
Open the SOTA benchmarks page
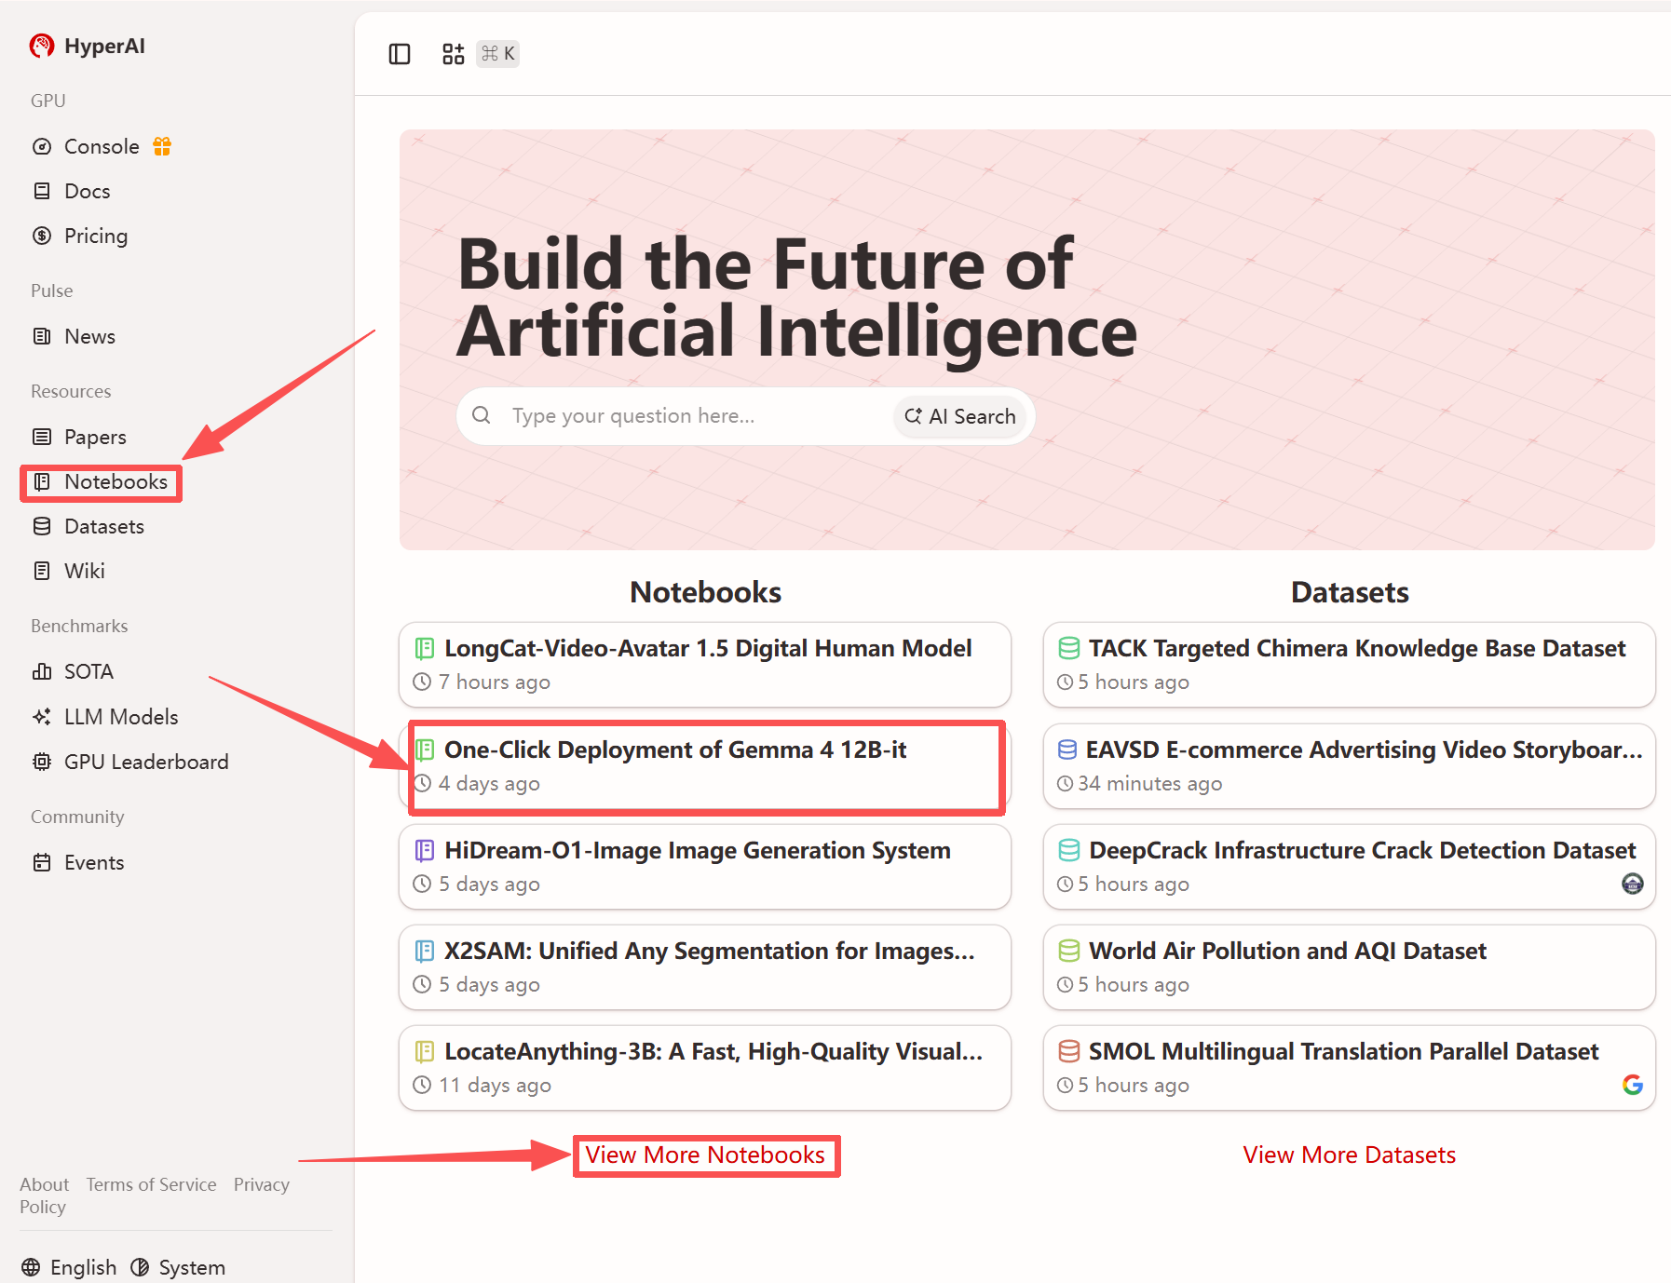point(88,671)
